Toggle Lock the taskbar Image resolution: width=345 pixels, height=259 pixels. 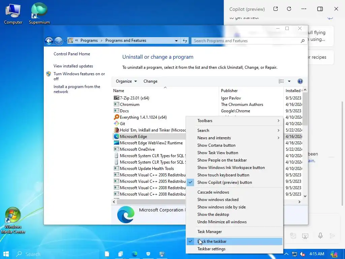(x=234, y=241)
